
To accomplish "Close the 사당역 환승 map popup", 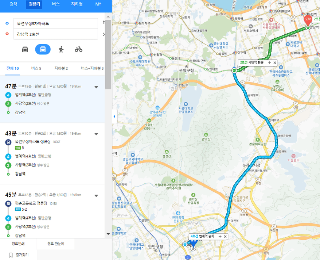I will [x=275, y=62].
